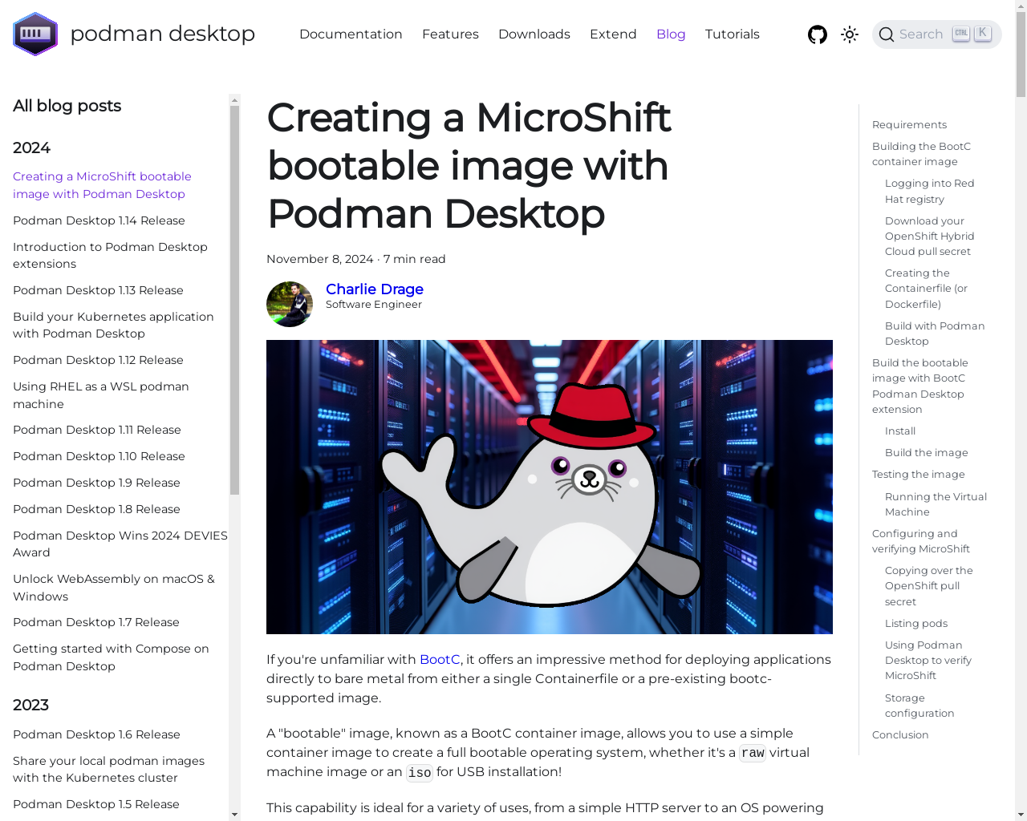Jump to Download your OpenShift pull secret
The height and width of the screenshot is (821, 1027).
click(x=929, y=236)
